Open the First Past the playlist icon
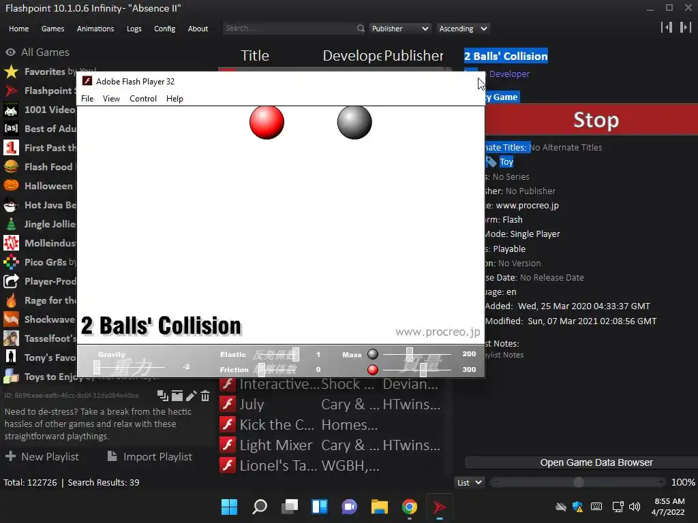 click(11, 148)
